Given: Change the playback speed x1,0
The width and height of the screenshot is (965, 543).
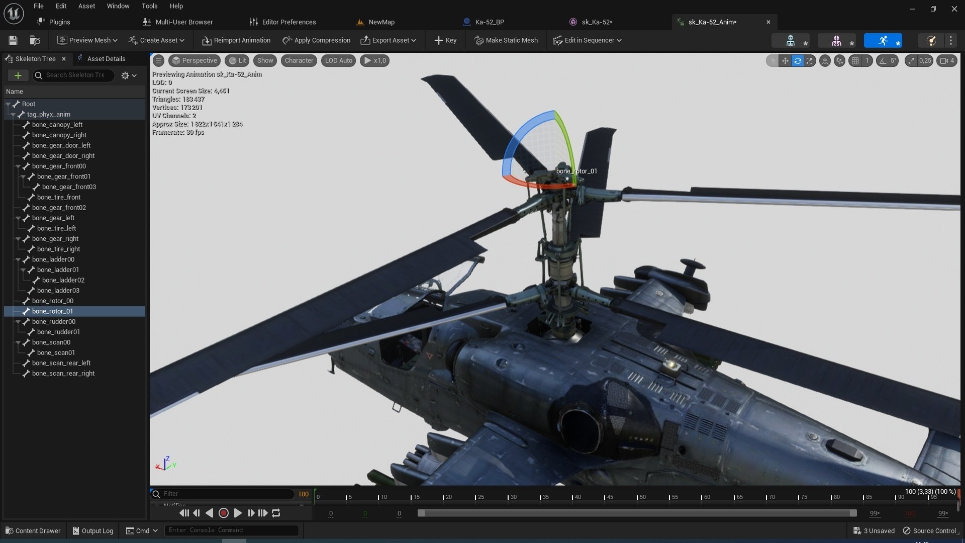Looking at the screenshot, I should click(x=374, y=60).
